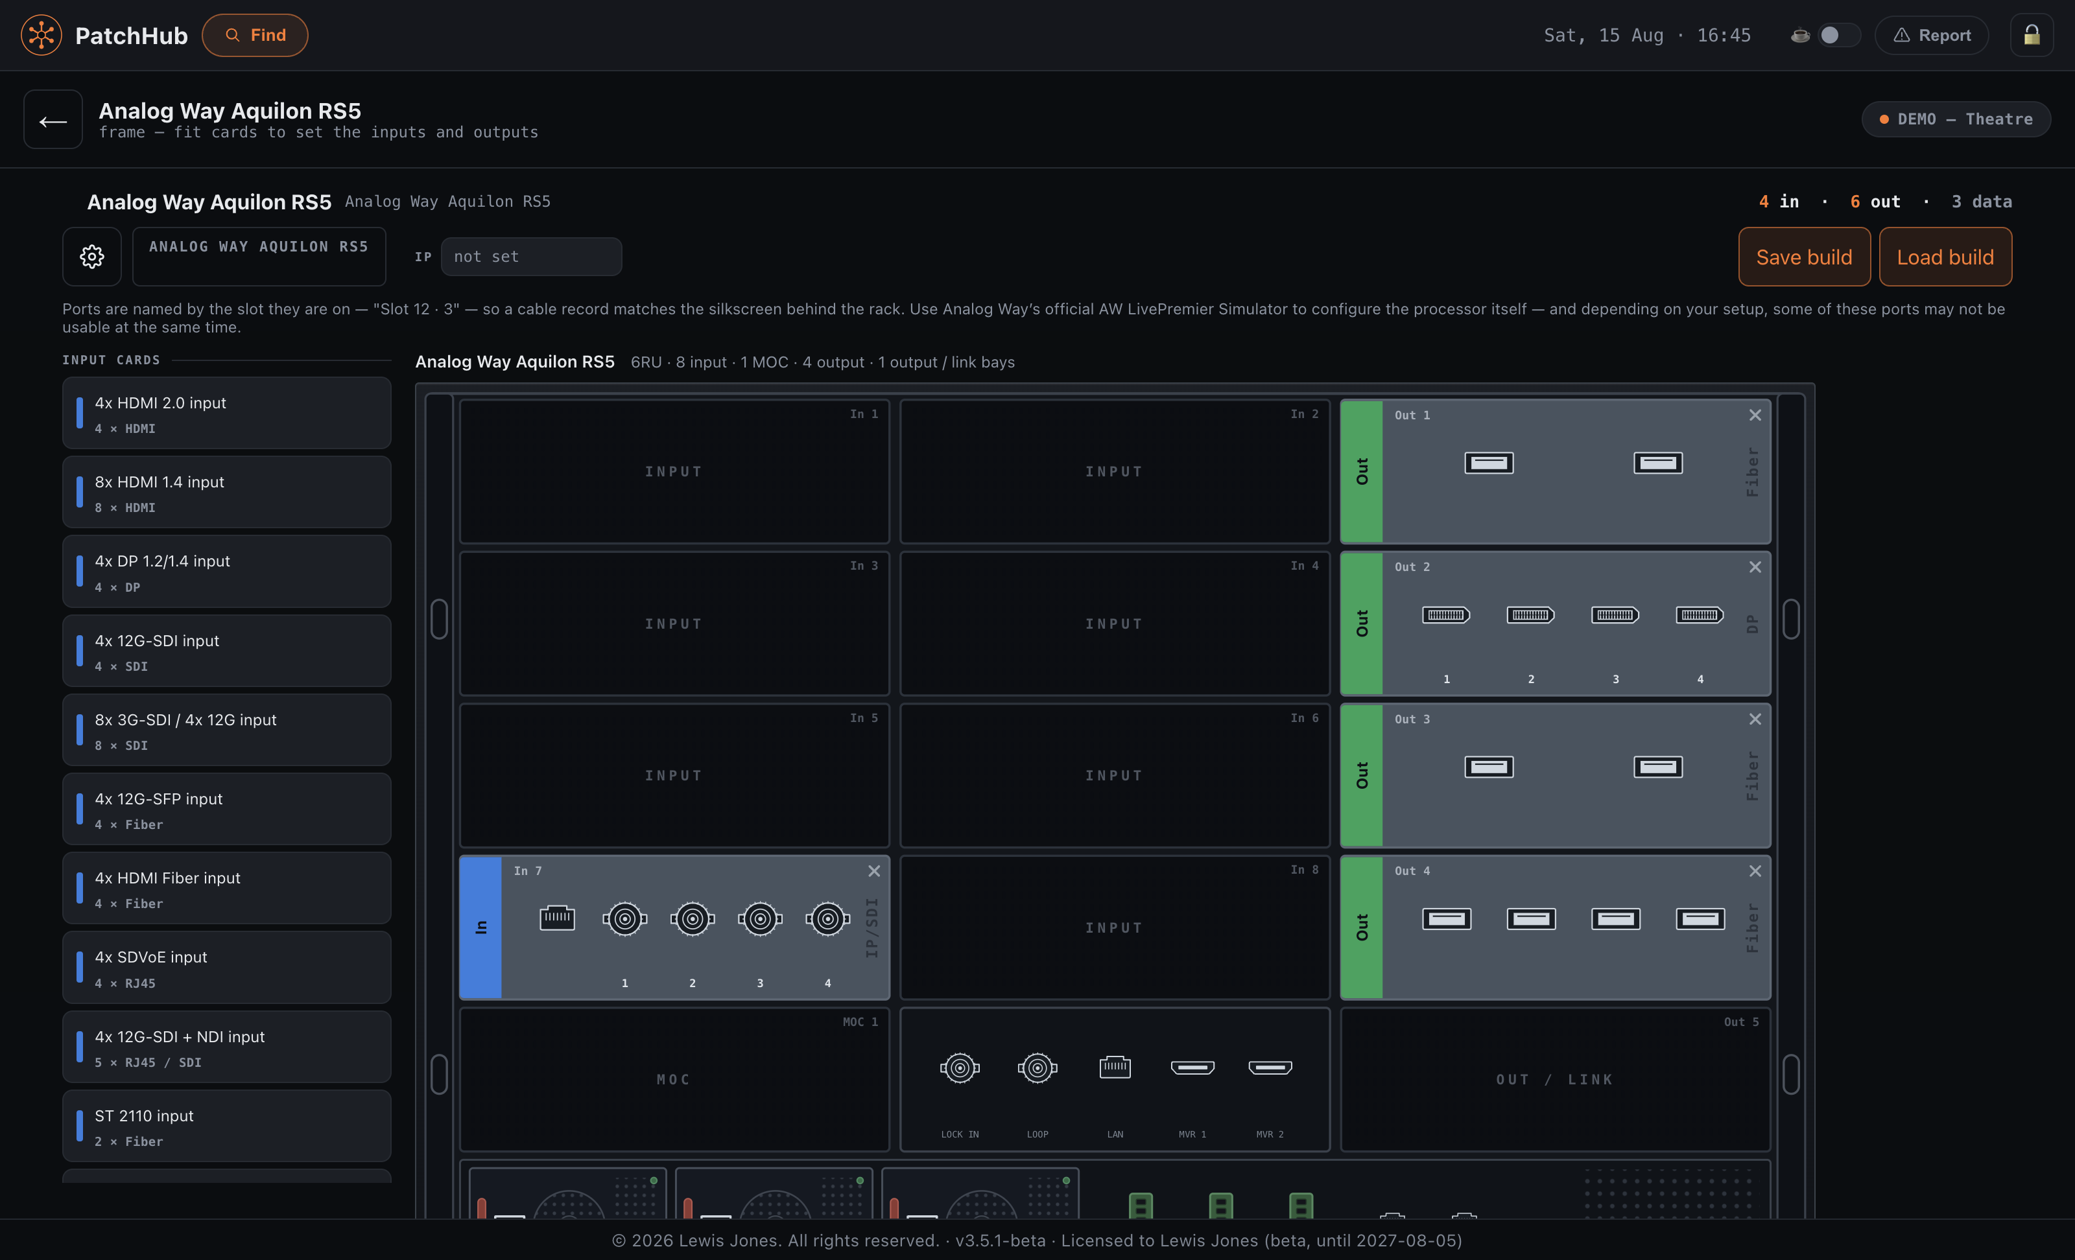Click DisplayPort connector 3 on Out 2

click(1615, 615)
